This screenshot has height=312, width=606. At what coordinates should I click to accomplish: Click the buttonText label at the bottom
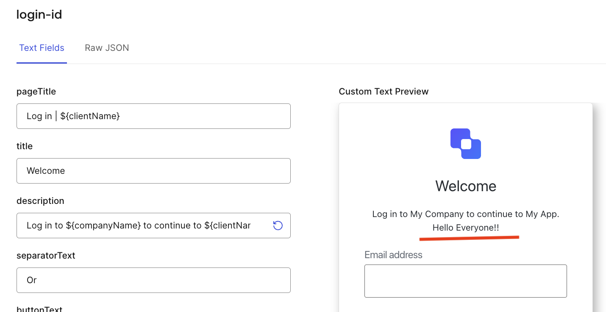click(x=39, y=309)
